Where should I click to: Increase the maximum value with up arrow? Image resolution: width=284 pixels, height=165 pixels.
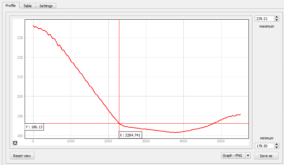point(276,17)
